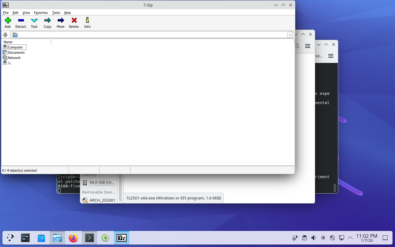This screenshot has width=395, height=247.
Task: Expand the system tray hidden icons arrow
Action: click(350, 238)
